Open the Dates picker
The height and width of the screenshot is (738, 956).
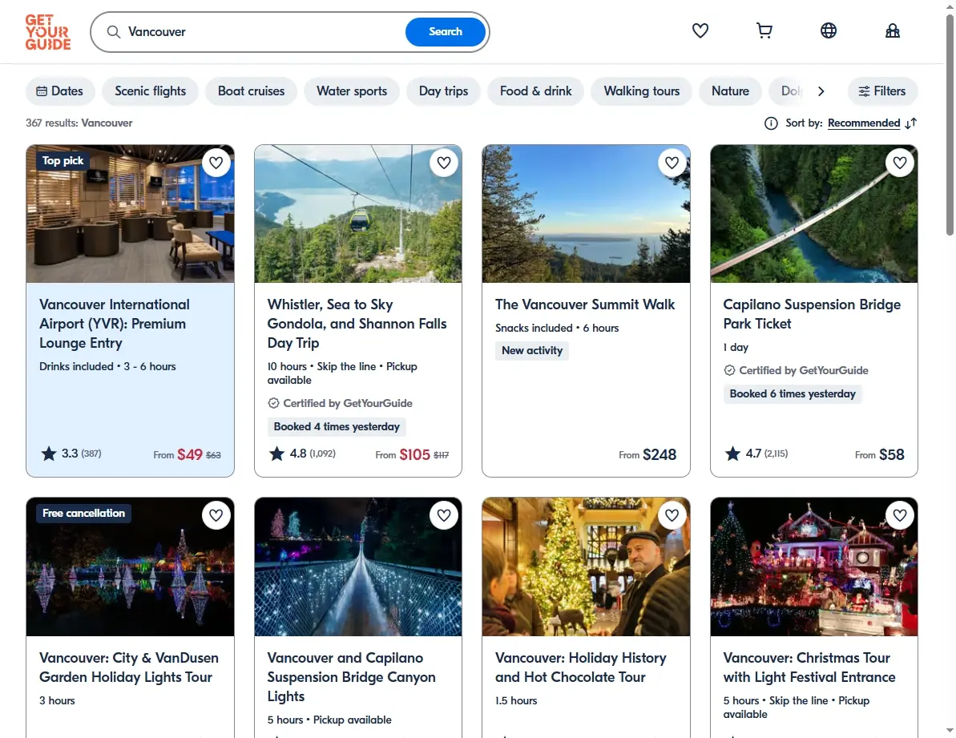point(60,91)
